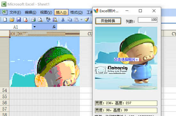Click the 开始转换 button
Screen dimensions: 176x116
(108, 21)
